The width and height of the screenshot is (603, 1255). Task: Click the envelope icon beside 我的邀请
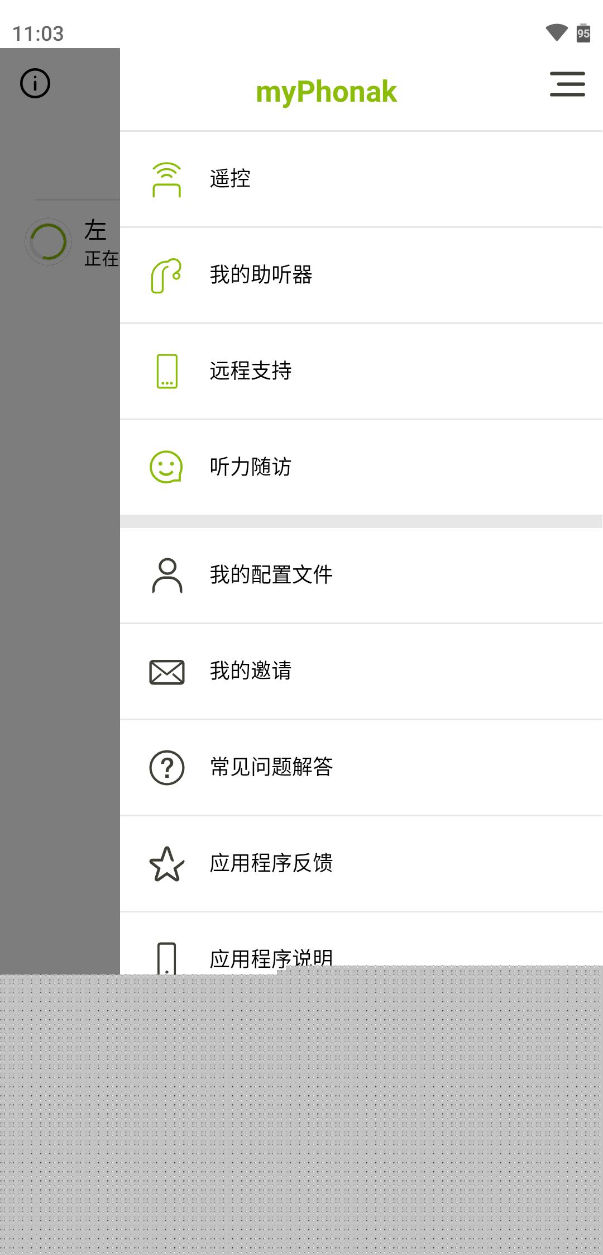pos(166,671)
